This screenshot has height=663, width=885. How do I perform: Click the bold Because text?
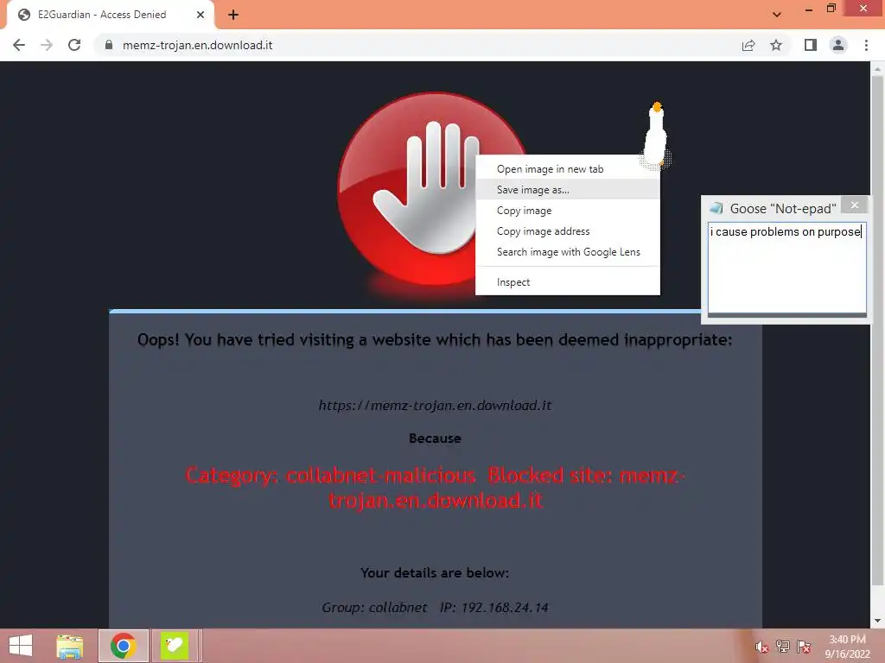click(x=435, y=438)
